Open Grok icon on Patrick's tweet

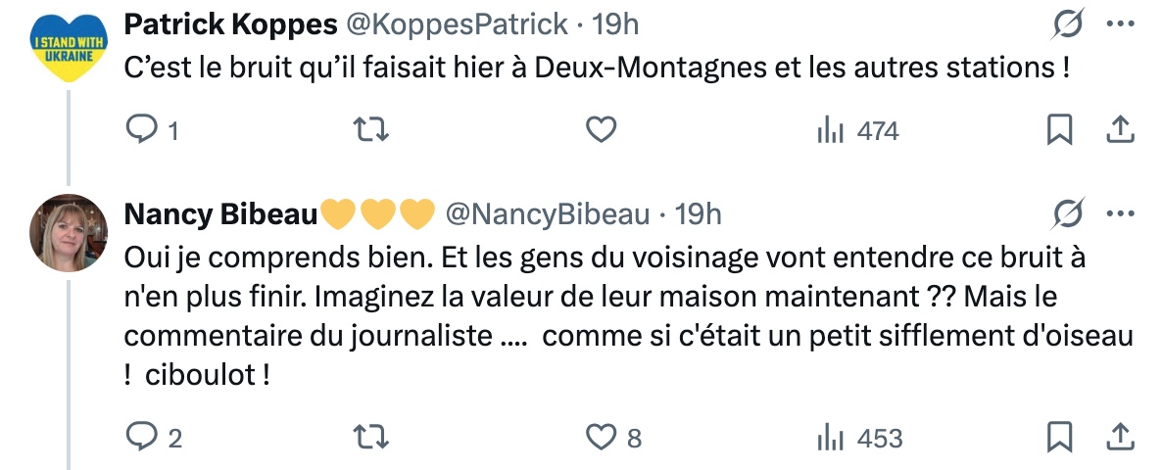coord(1067,23)
